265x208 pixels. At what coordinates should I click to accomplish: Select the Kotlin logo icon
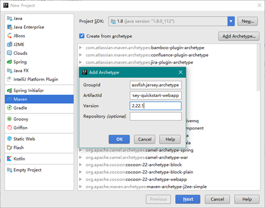coord(10,159)
